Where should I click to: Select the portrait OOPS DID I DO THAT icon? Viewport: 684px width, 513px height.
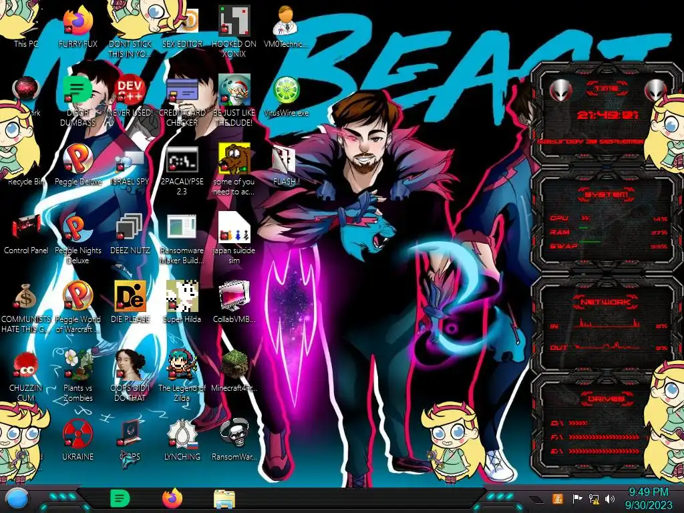[130, 375]
